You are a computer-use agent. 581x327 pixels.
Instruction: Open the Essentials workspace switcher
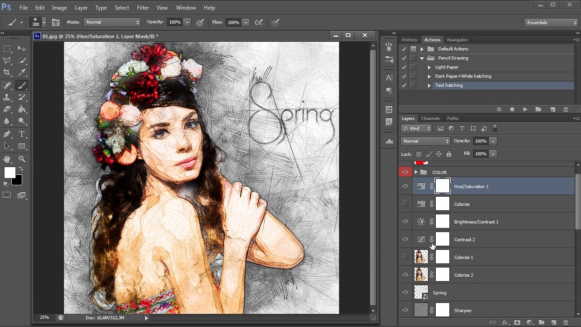551,22
